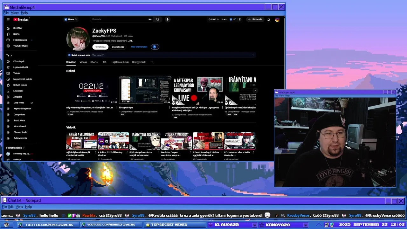The width and height of the screenshot is (407, 229).
Task: Click View more next to Quick channel stats
Action: (x=98, y=55)
